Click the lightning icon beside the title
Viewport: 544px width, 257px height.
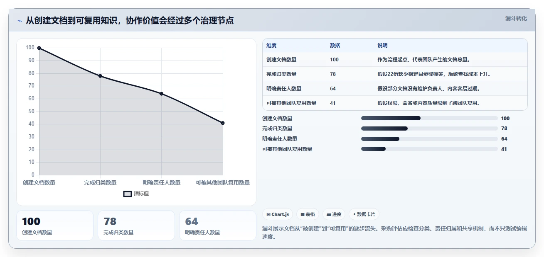point(20,21)
